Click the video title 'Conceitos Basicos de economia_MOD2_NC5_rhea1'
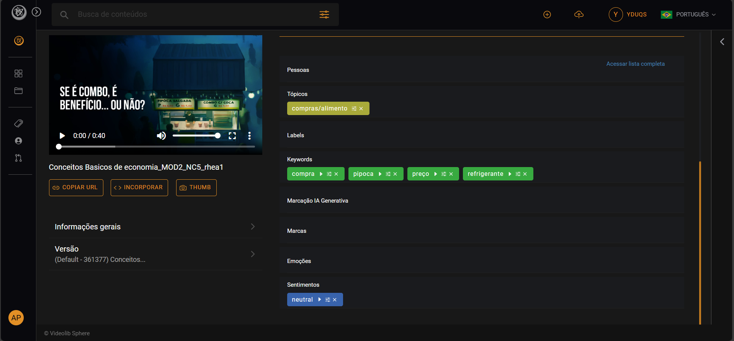The image size is (734, 341). point(136,167)
